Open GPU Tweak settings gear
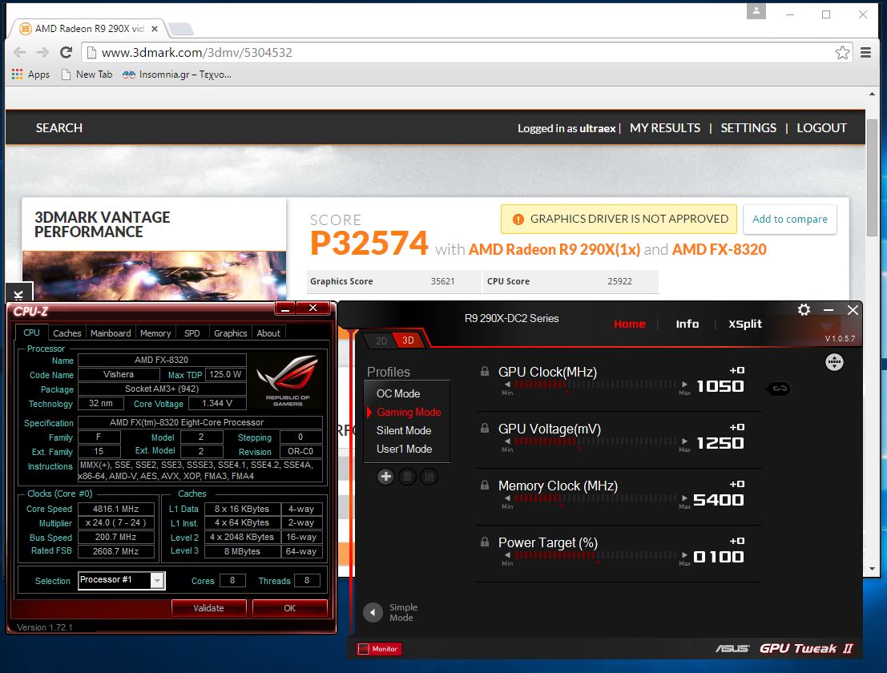Screen dimensions: 887x673 click(804, 310)
